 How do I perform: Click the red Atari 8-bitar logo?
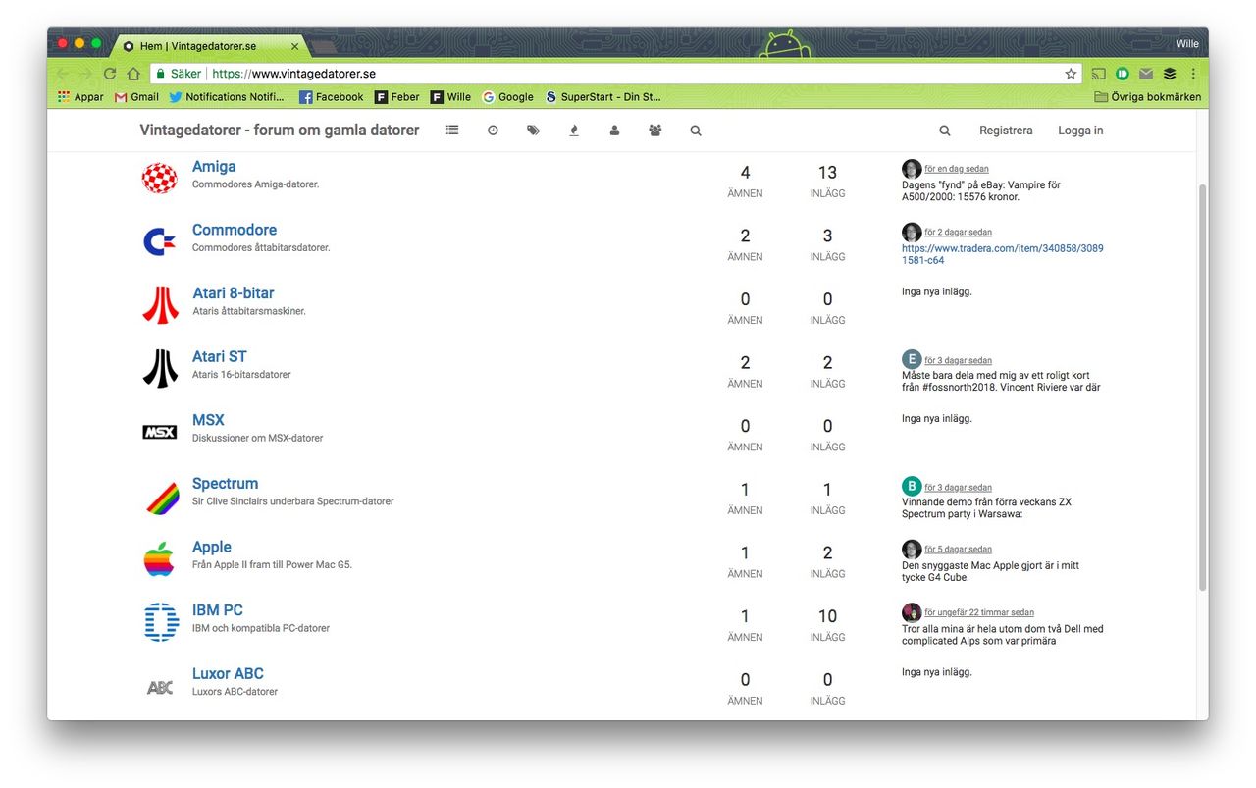tap(160, 304)
